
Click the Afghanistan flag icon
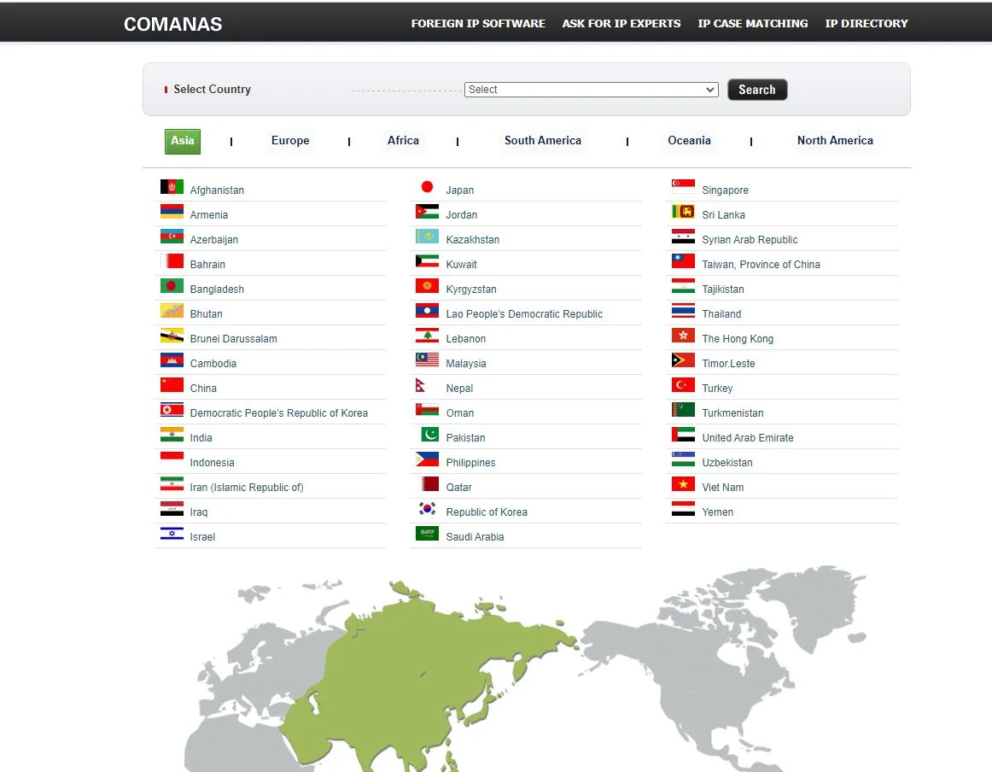tap(172, 187)
